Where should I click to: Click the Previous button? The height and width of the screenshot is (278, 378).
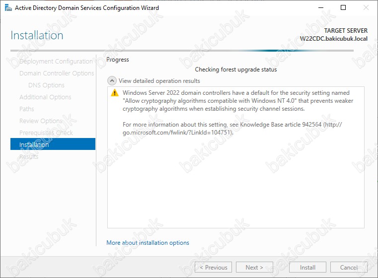[x=213, y=268]
